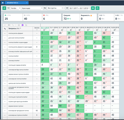Click frequency value 62 for клинкерная тротуарная плитка

pos(37,110)
